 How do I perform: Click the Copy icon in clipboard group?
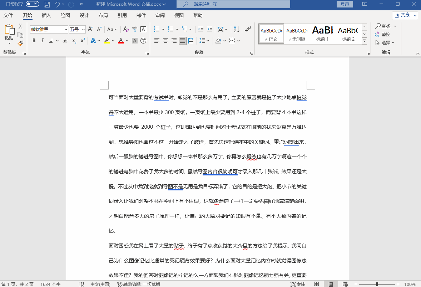pos(20,35)
